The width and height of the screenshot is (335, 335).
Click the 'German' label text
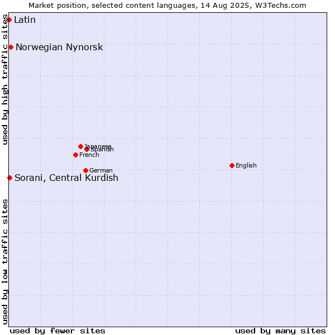pos(101,170)
